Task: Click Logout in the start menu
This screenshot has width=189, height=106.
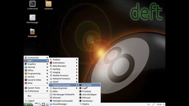Action: [x=36, y=101]
